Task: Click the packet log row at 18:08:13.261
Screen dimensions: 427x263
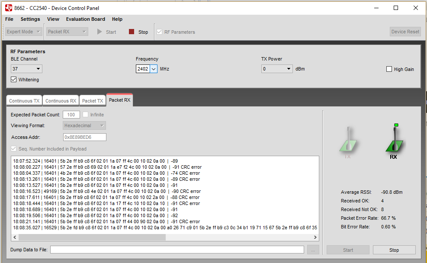Action: (x=106, y=179)
